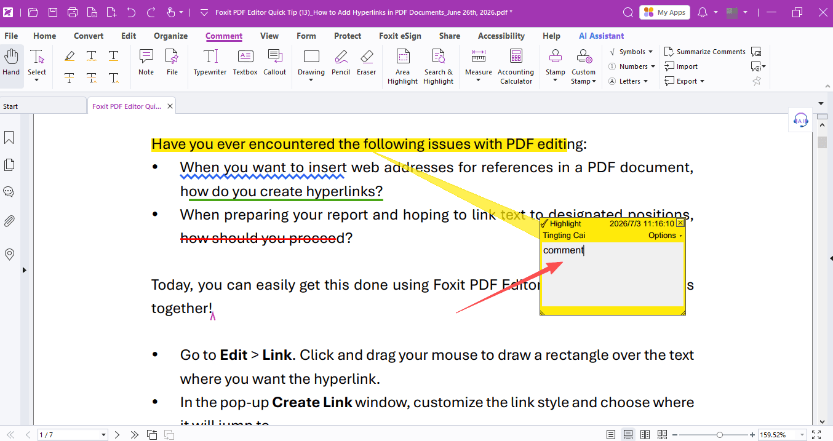Viewport: 833px width, 441px height.
Task: Toggle Continuous Facing view mode
Action: (663, 435)
